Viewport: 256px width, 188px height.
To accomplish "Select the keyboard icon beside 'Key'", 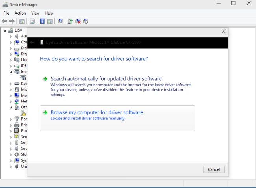I will [x=17, y=84].
